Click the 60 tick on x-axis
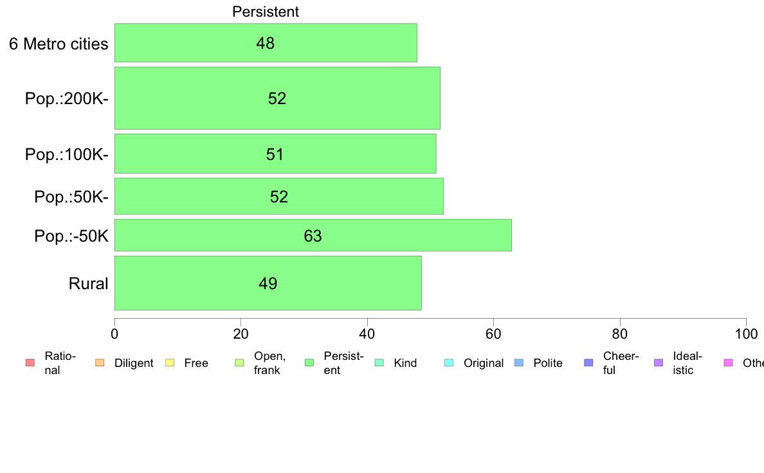Viewport: 764px width, 473px height. click(x=493, y=334)
